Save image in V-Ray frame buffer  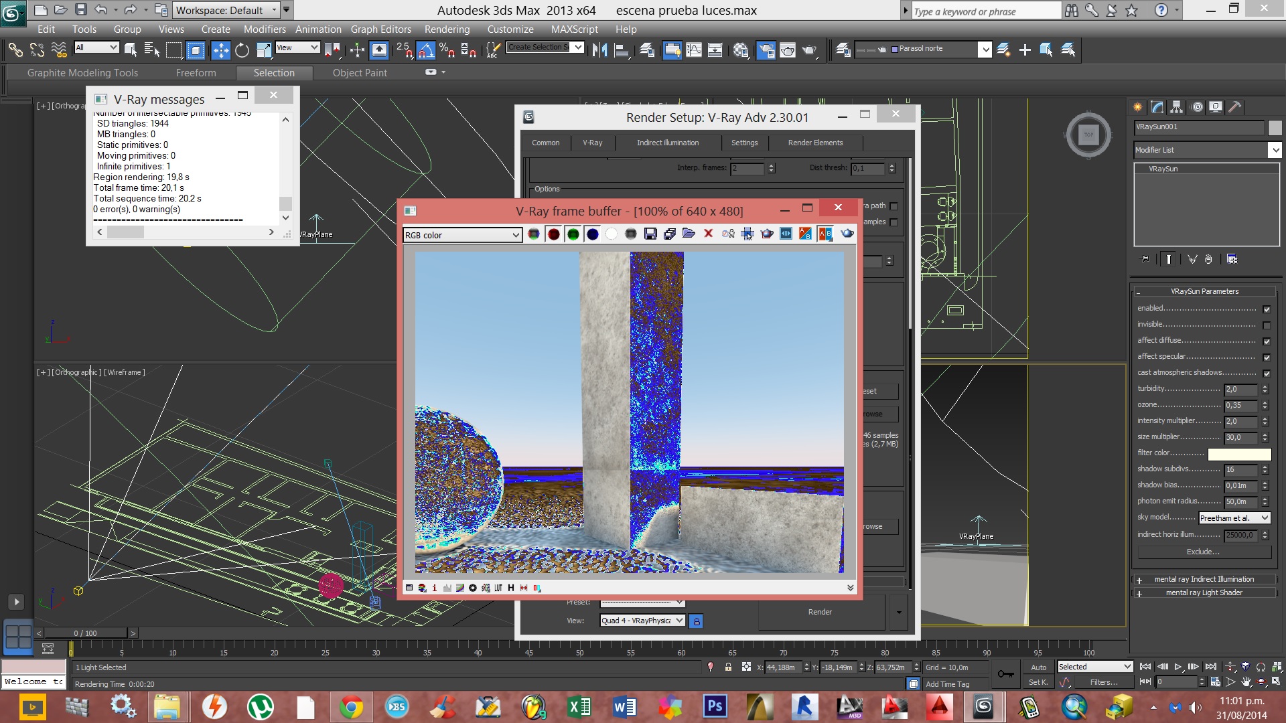click(x=650, y=234)
